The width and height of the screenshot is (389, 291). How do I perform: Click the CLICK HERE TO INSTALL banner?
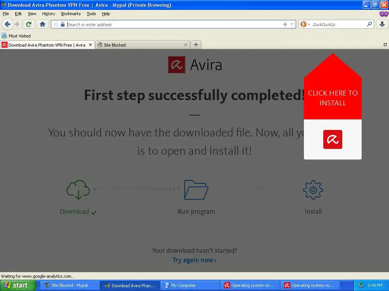[333, 98]
